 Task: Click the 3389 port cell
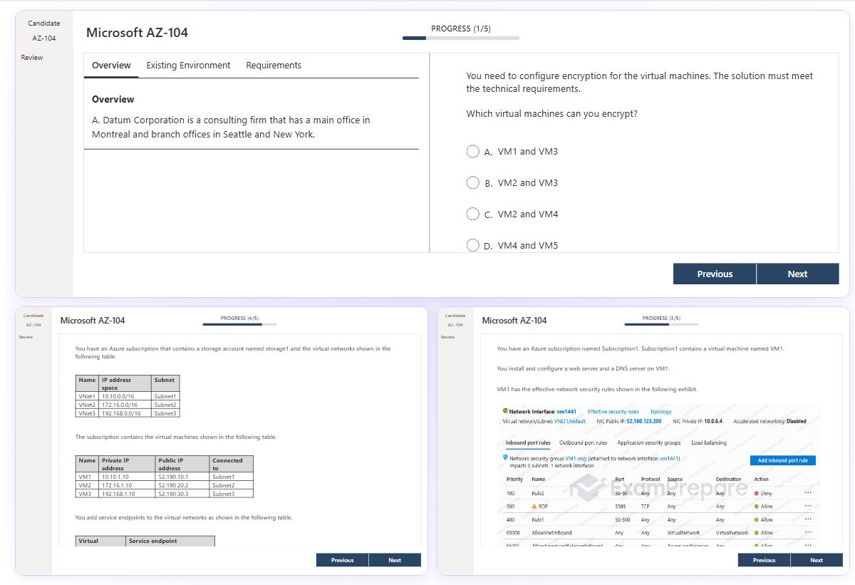pyautogui.click(x=621, y=507)
